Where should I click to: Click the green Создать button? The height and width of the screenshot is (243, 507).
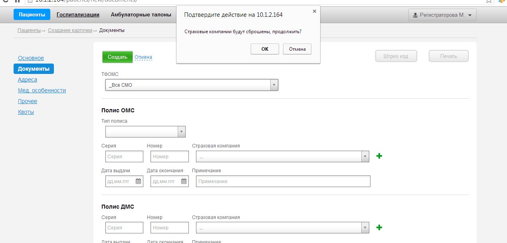(117, 57)
